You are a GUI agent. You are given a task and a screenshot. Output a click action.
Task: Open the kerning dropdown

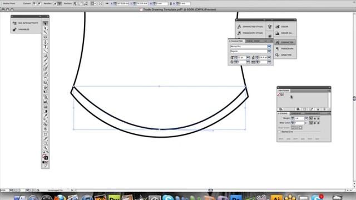coord(248,62)
